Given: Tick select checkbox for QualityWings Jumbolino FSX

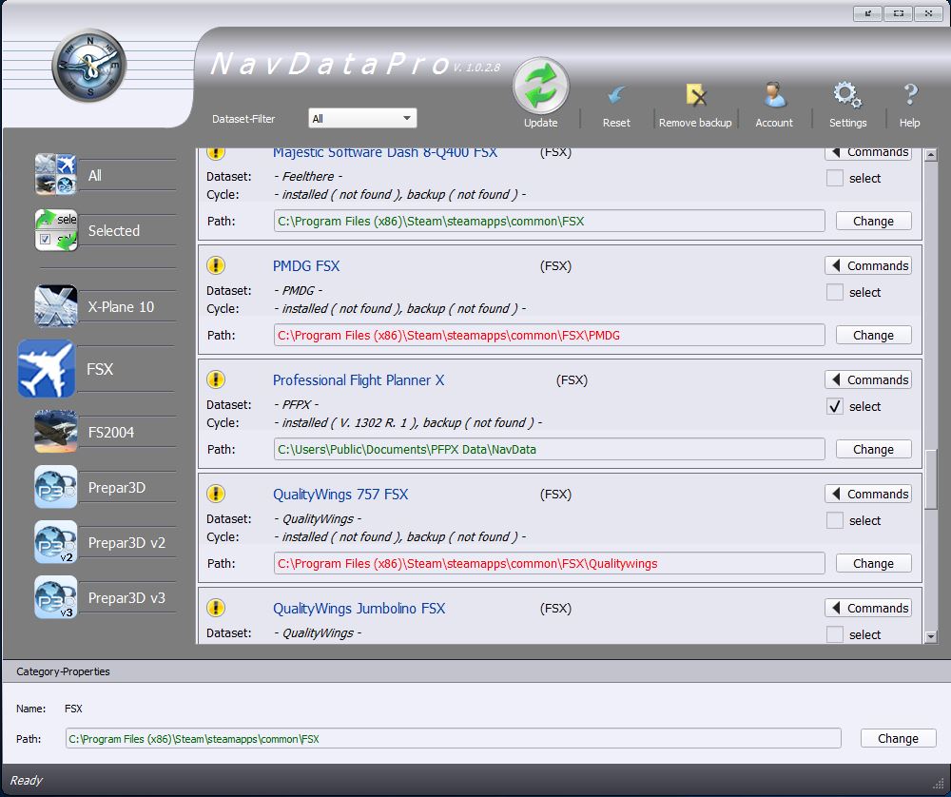Looking at the screenshot, I should [x=835, y=634].
